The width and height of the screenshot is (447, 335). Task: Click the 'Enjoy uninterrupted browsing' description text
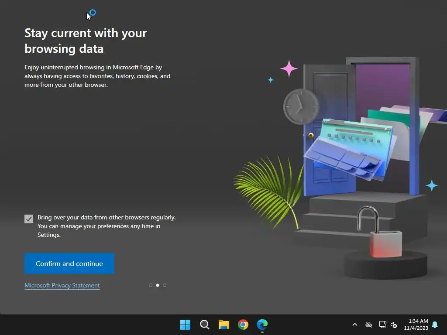(97, 76)
